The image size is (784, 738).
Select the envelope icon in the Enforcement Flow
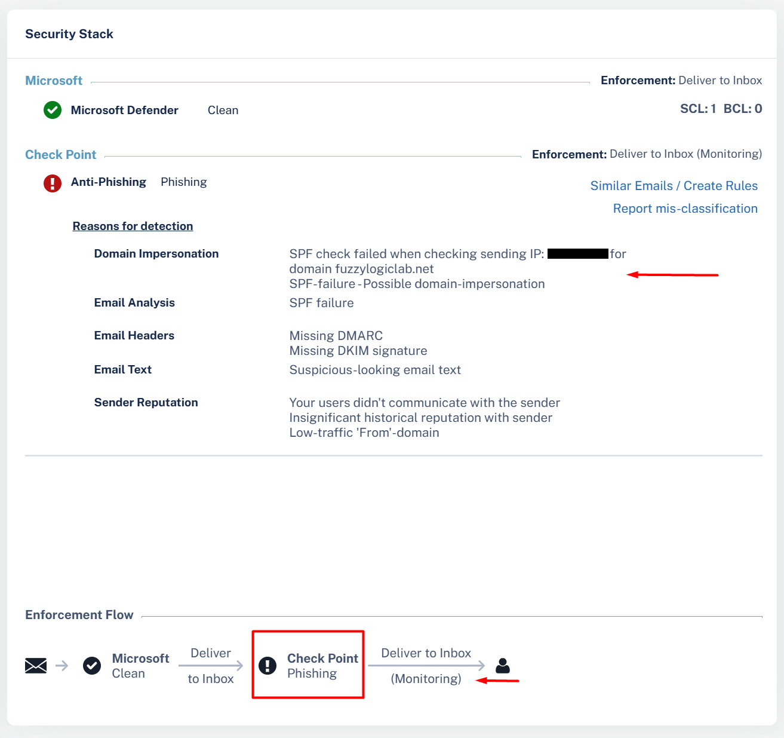pos(35,665)
